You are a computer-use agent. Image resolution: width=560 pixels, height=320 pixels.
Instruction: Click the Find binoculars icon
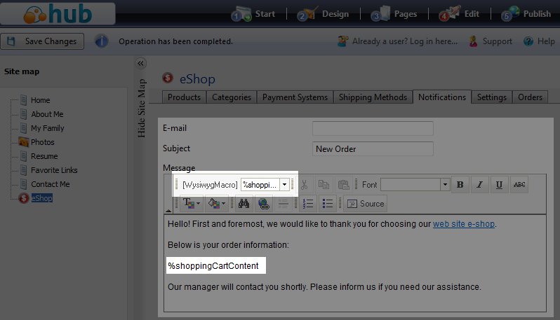(244, 204)
